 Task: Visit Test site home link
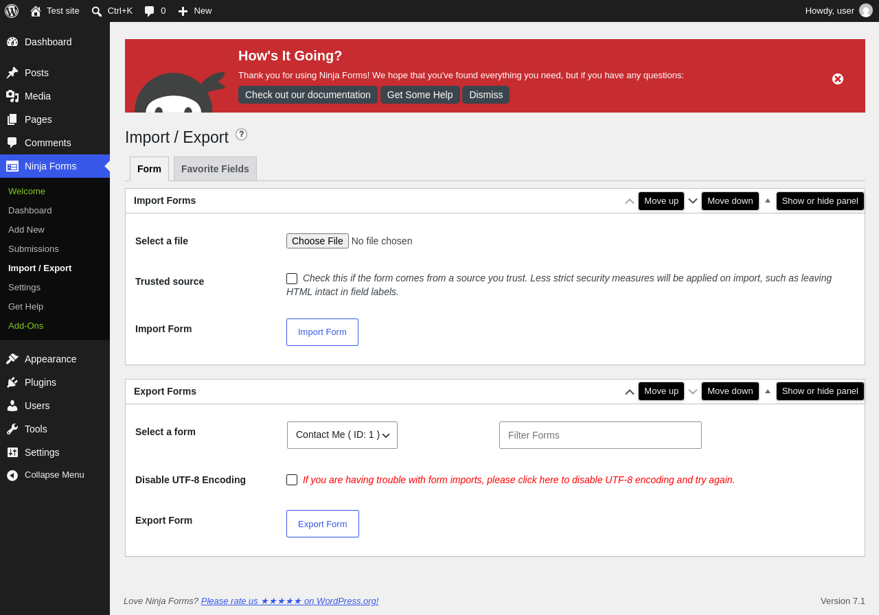coord(55,11)
